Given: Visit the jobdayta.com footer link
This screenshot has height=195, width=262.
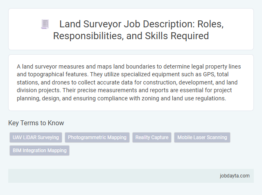Looking at the screenshot, I should [235, 176].
